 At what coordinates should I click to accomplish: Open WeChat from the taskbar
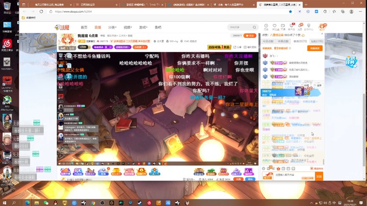tap(46, 203)
